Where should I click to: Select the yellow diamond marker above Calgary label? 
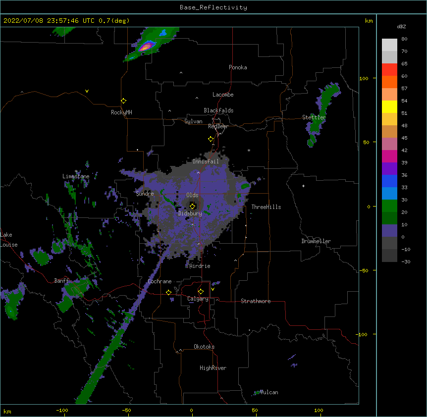[201, 292]
